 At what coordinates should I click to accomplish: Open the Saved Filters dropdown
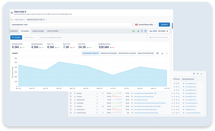tap(30, 37)
